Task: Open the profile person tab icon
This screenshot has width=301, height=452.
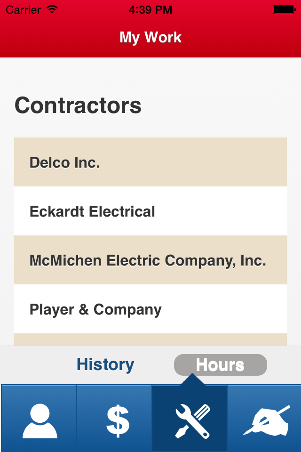Action: [40, 421]
